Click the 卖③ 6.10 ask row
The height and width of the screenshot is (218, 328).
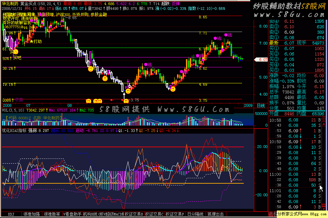[x=297, y=27]
